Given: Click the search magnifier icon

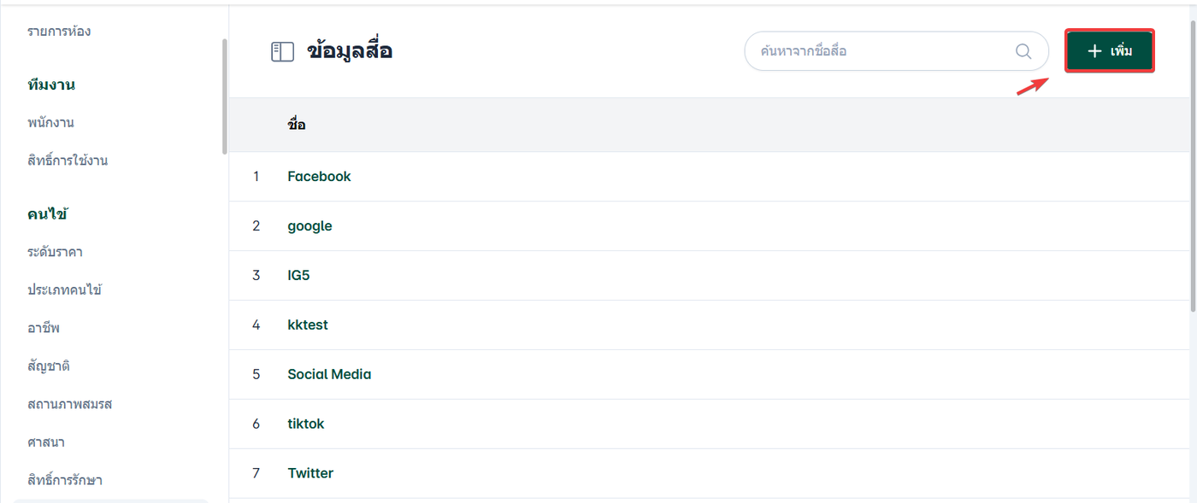Looking at the screenshot, I should click(x=1023, y=51).
